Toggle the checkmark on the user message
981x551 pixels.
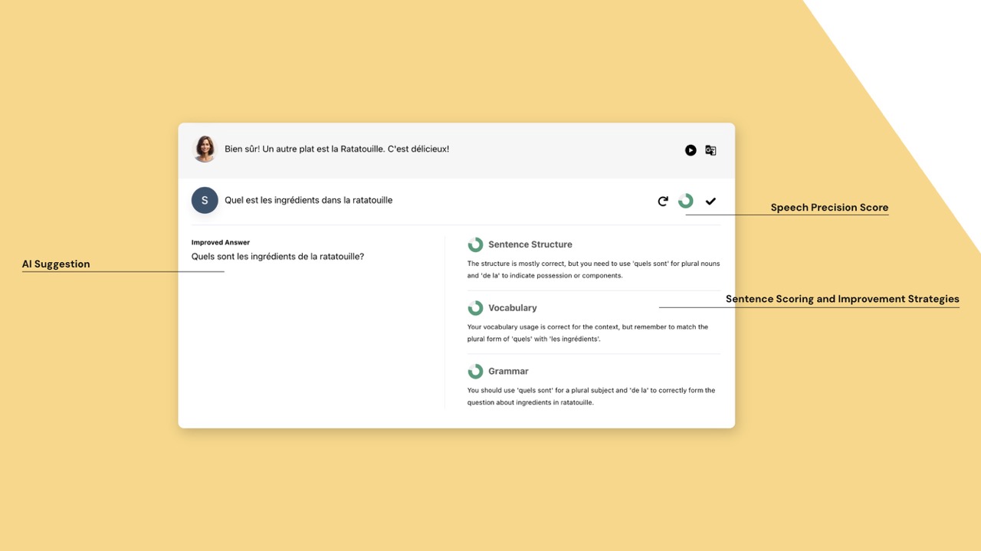[x=710, y=200]
